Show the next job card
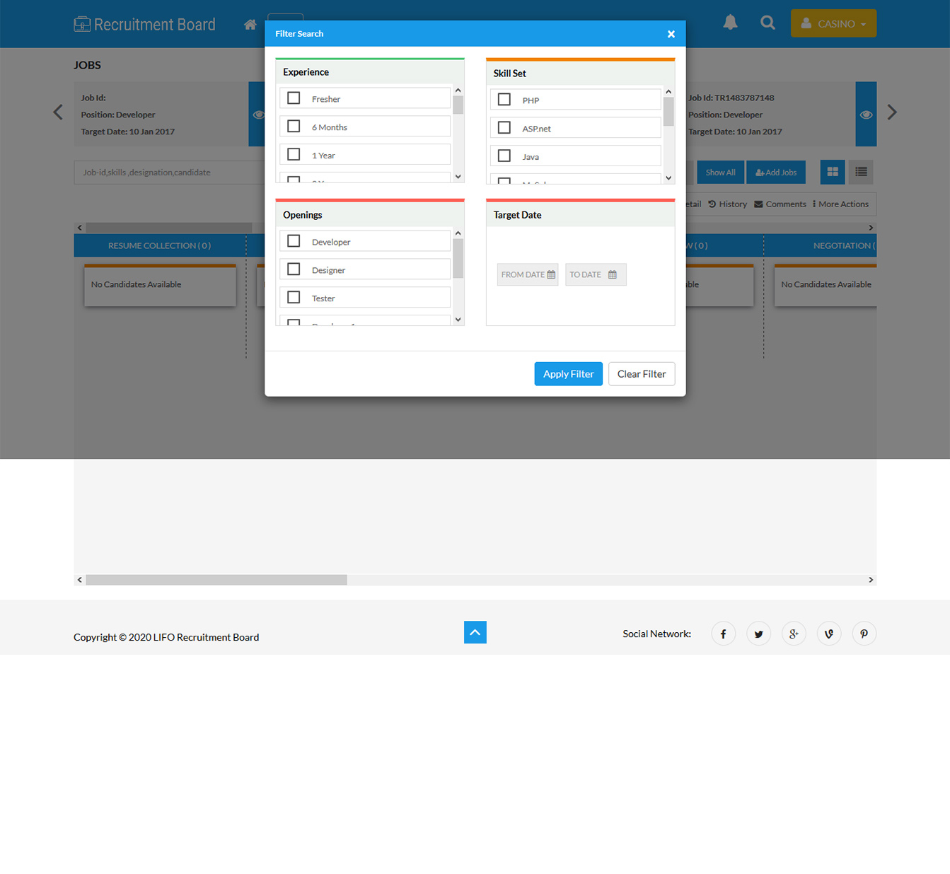 [892, 112]
